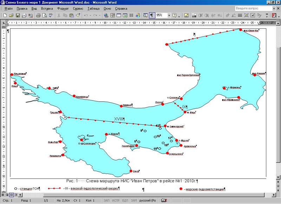Viewport: 281px width, 204px height.
Task: Toggle ЗАМ overtype mode in status bar
Action: coord(134,200)
